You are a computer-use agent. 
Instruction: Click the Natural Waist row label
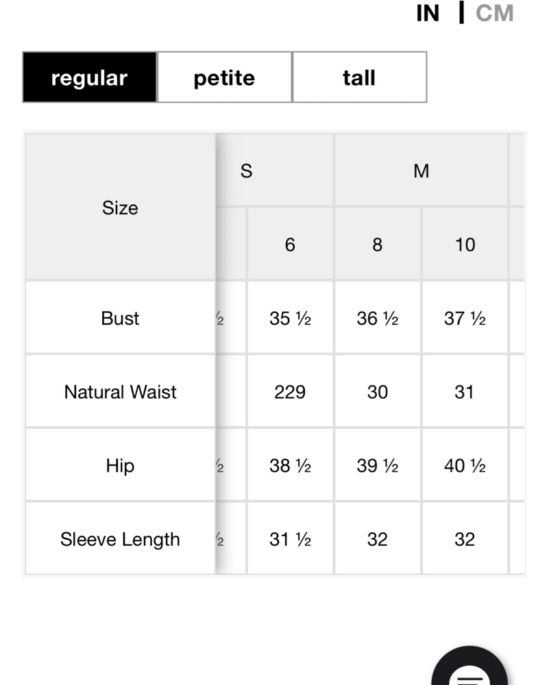(x=120, y=391)
